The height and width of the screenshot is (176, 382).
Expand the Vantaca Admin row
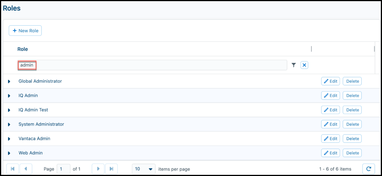9,139
